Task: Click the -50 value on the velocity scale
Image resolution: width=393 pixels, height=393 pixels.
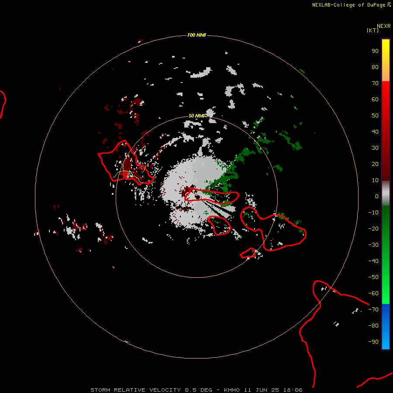Action: 373,277
